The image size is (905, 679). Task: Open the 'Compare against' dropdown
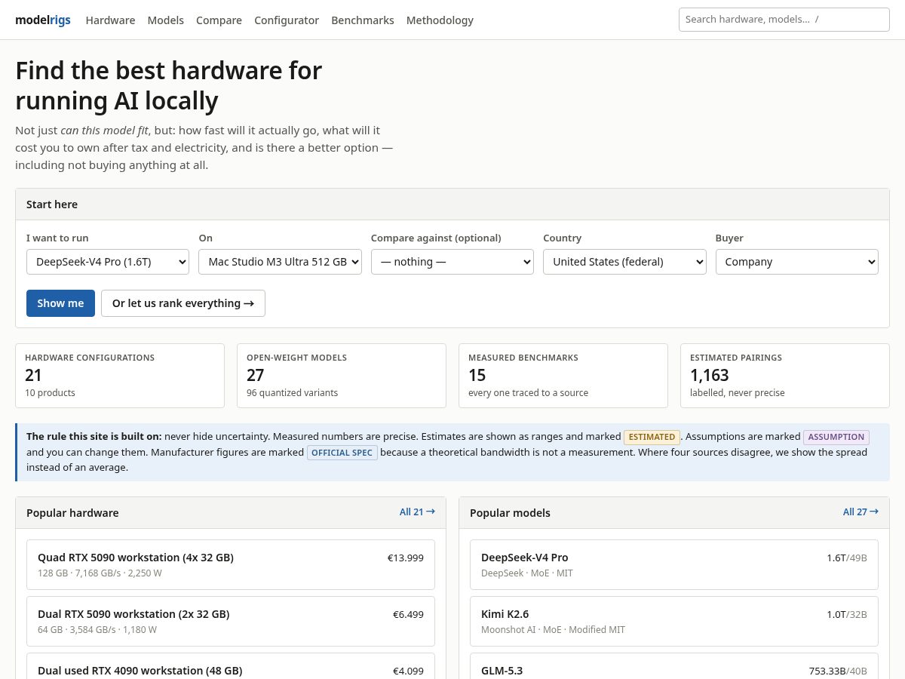[452, 262]
